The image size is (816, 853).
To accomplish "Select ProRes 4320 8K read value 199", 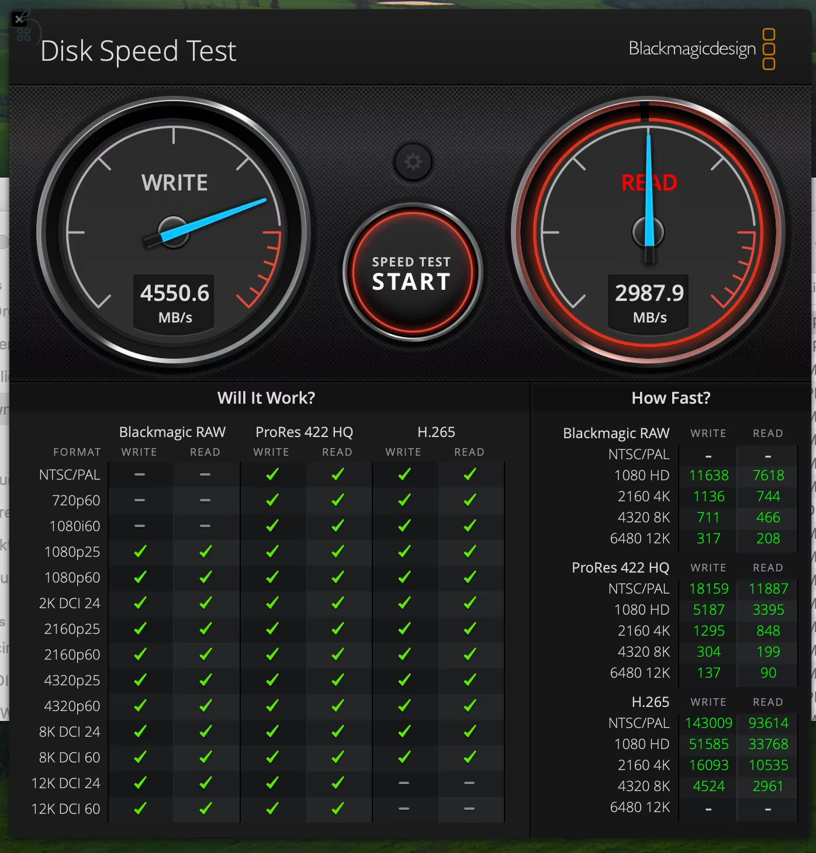I will [x=768, y=652].
